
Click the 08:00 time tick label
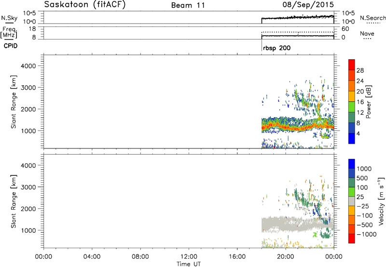tap(140, 257)
